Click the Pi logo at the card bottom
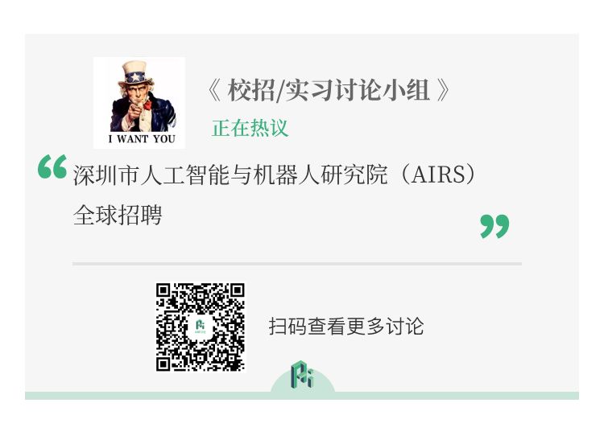This screenshot has width=604, height=444. click(302, 374)
